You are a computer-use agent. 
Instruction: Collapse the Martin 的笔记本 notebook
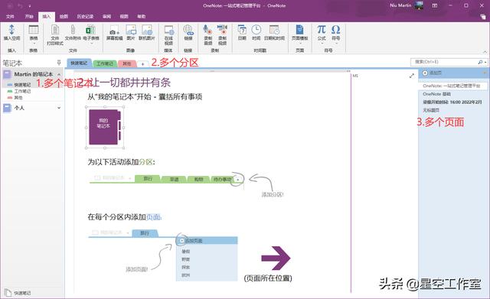(59, 74)
